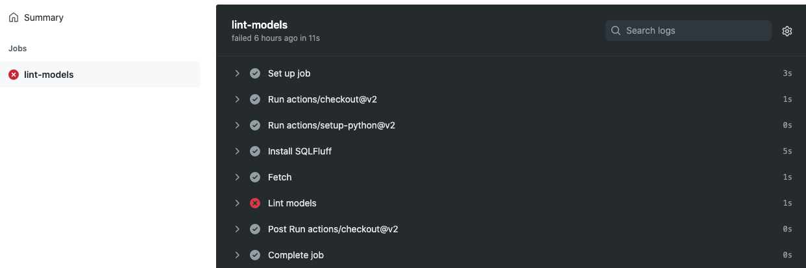Expand the Set up job step

238,73
